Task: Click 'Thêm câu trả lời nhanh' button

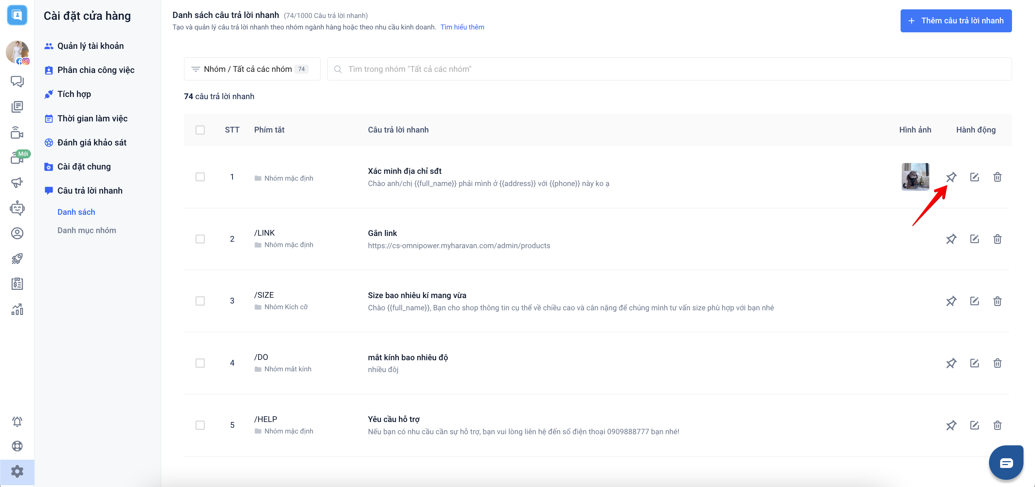Action: click(956, 21)
